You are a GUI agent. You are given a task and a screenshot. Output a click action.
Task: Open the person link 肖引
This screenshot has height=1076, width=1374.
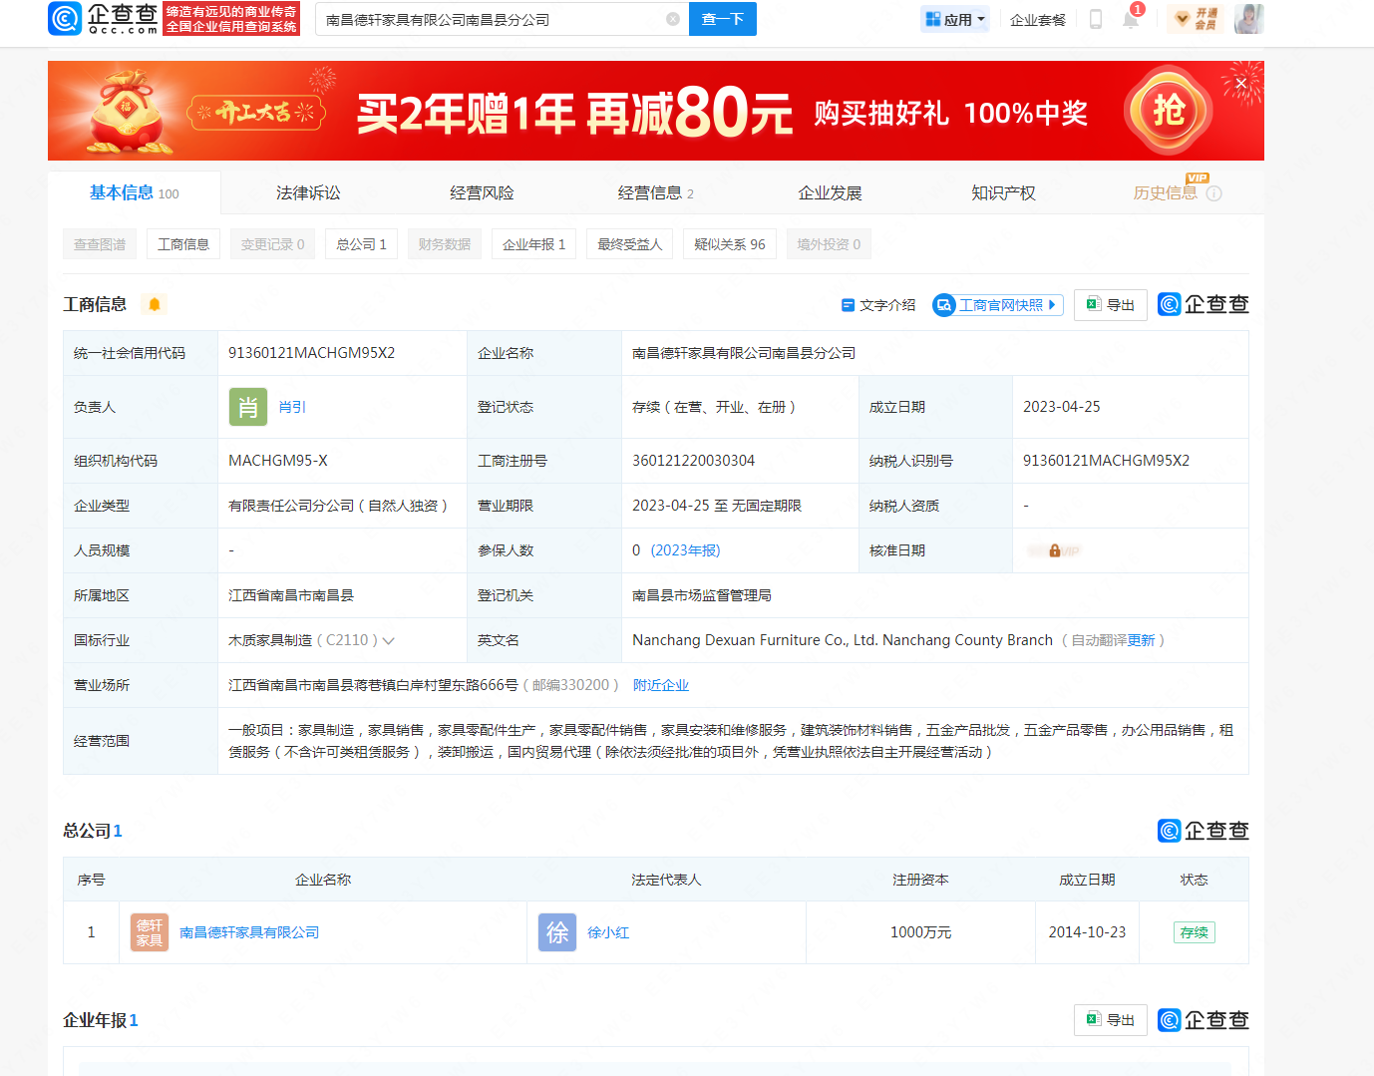tap(292, 407)
